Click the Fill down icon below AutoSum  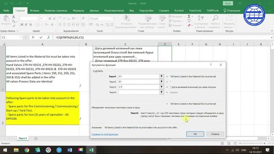pos(189,21)
